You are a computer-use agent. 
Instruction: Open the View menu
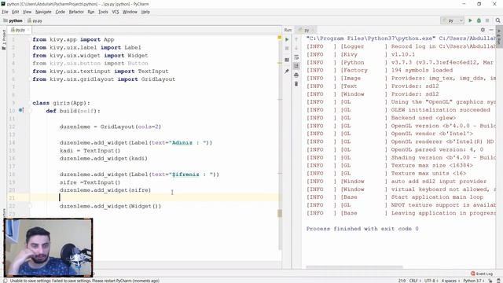[27, 12]
